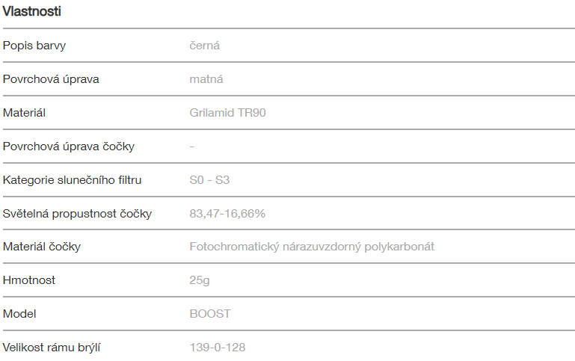Select the matná finish value
This screenshot has width=575, height=361.
[x=206, y=79]
